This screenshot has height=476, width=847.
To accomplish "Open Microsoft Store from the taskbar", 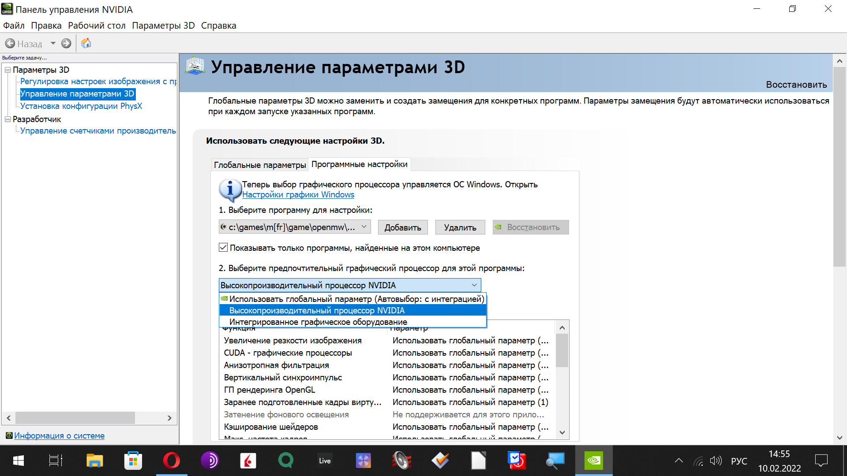I will click(x=133, y=461).
